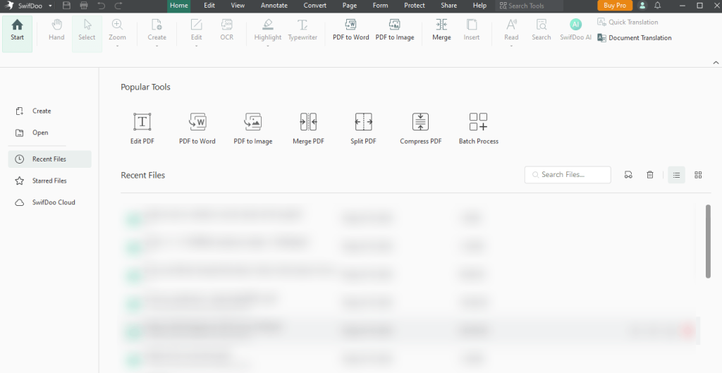Open Batch Process popular tool

tap(479, 129)
